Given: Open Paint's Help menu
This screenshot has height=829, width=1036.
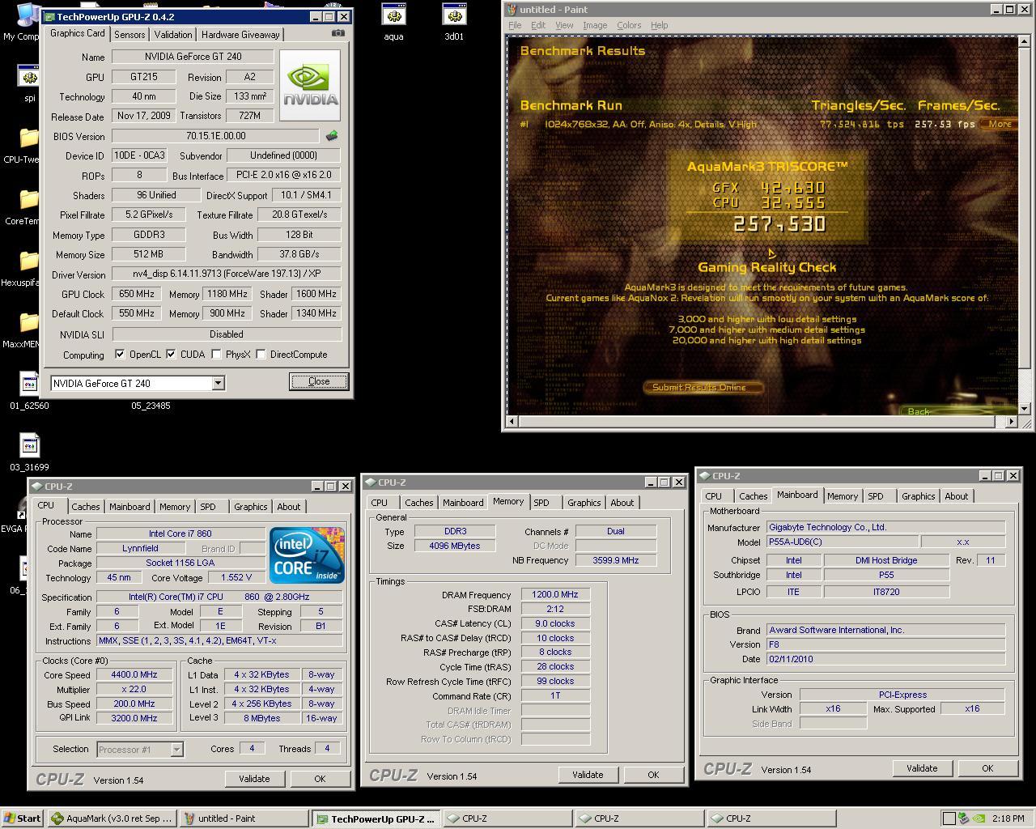Looking at the screenshot, I should coord(660,25).
